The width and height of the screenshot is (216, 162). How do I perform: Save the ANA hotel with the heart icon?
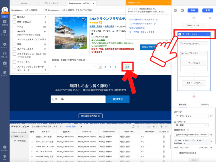point(84,20)
